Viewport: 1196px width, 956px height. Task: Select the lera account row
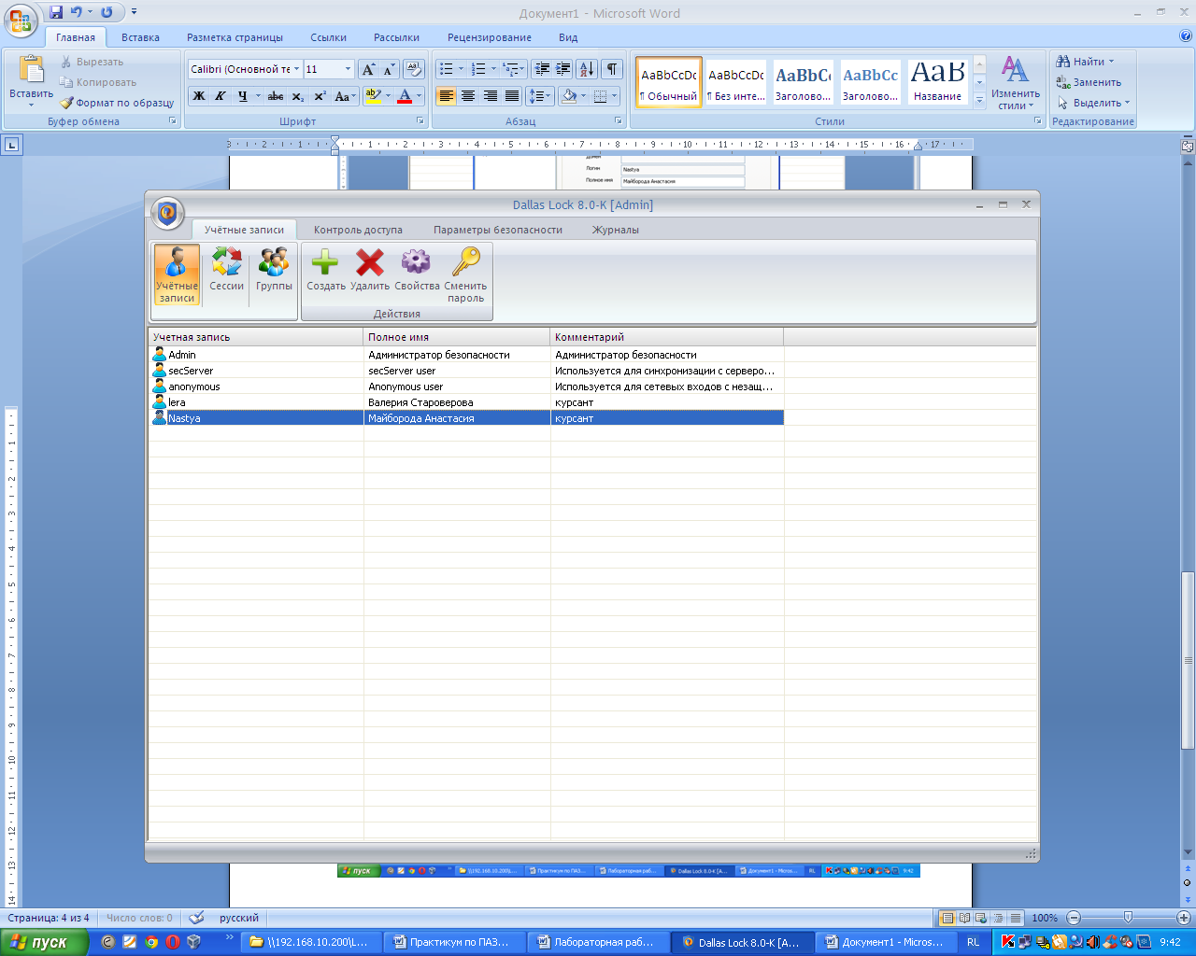coord(466,402)
